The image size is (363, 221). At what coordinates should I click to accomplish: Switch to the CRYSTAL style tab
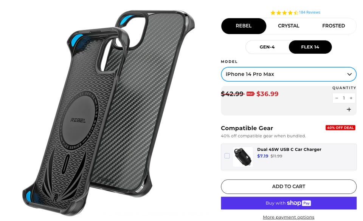click(289, 26)
